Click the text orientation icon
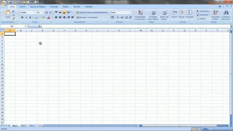The height and width of the screenshot is (131, 233). click(x=69, y=12)
